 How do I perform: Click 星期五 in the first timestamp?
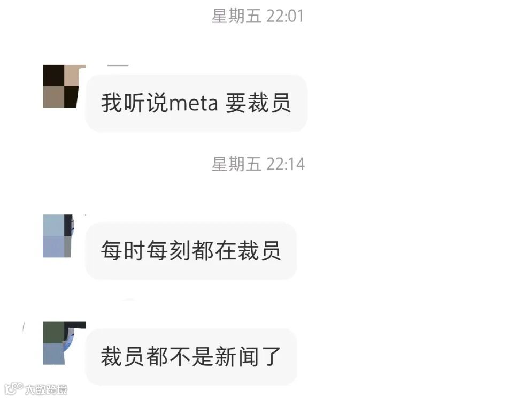coord(236,16)
